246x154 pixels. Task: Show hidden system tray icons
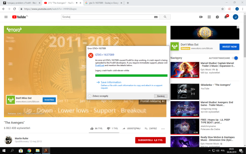(210, 151)
